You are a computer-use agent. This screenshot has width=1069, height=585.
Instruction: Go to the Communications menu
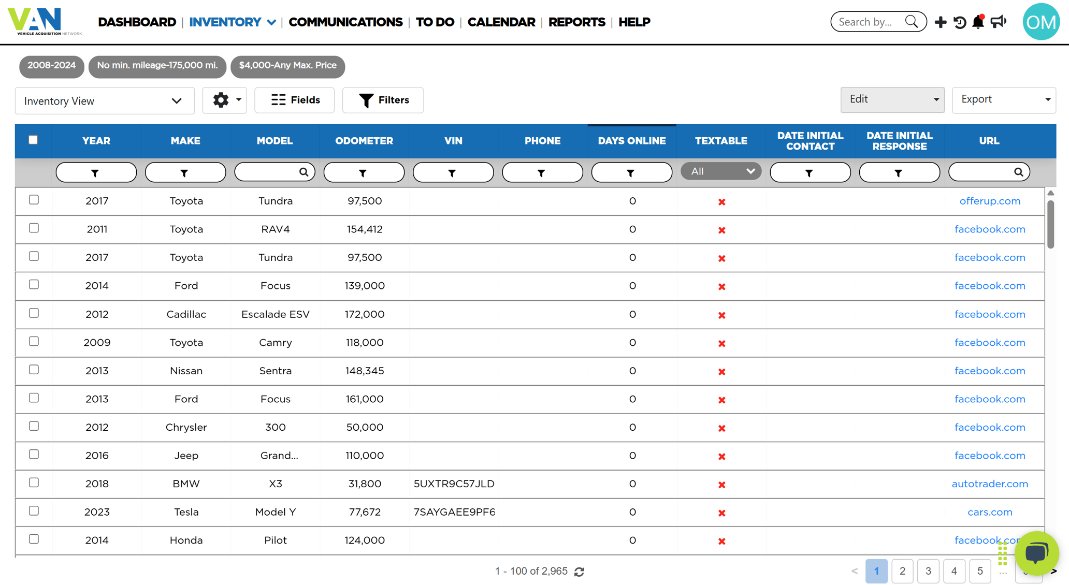click(x=345, y=22)
